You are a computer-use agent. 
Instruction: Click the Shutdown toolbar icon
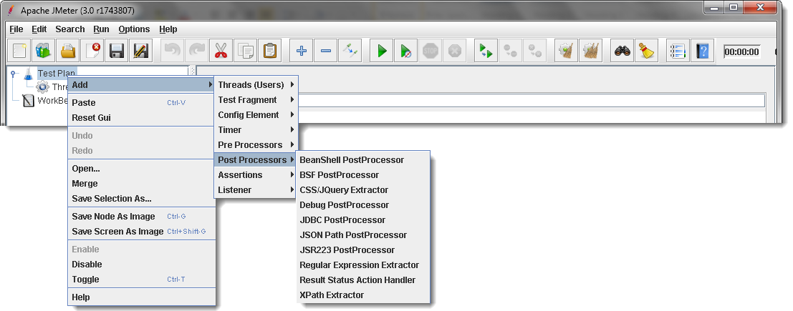[x=455, y=51]
